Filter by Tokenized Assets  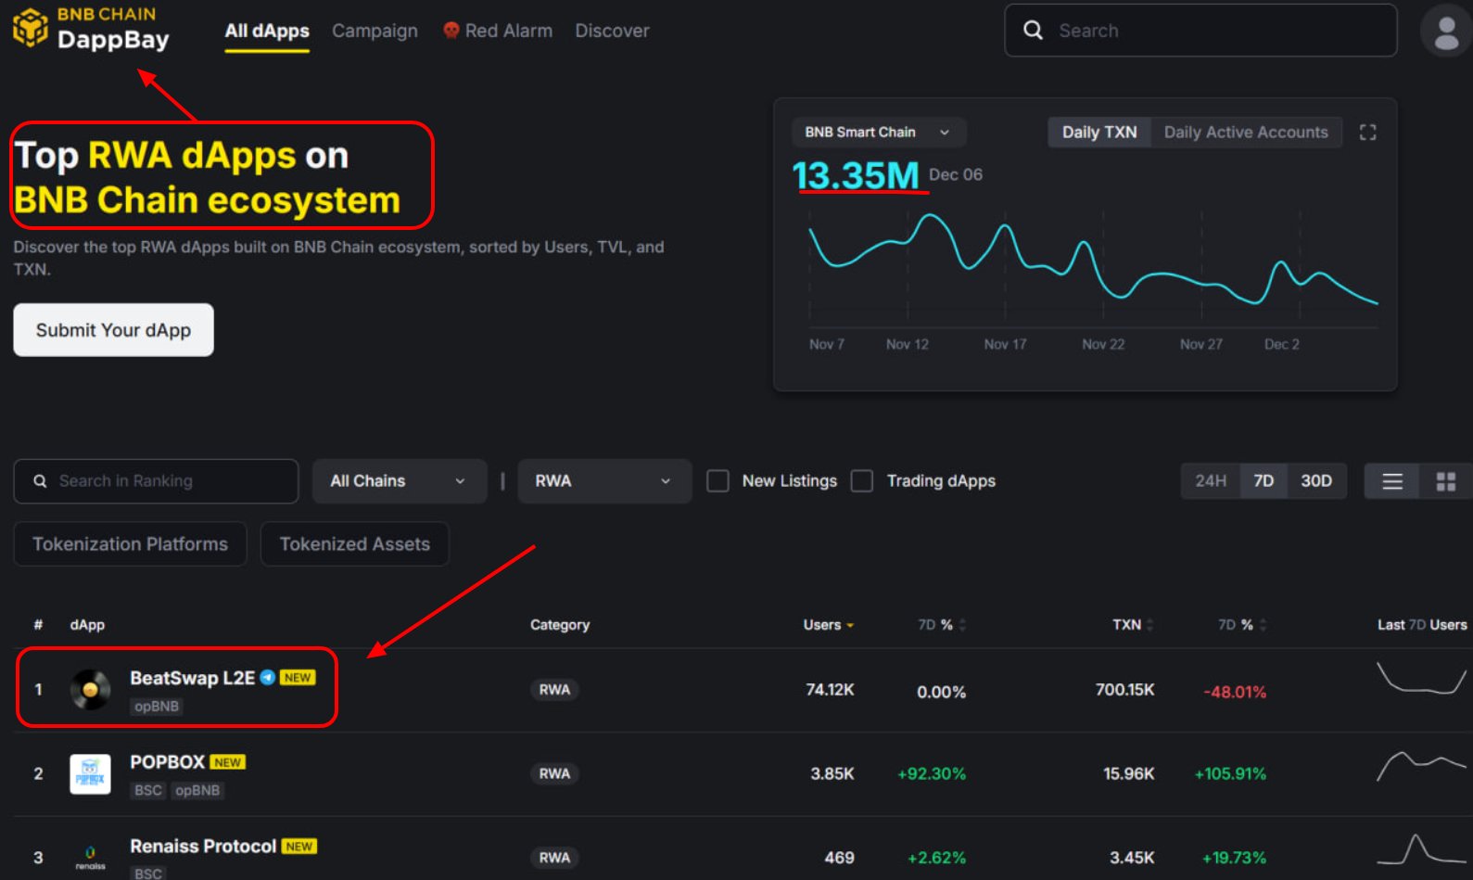click(x=354, y=544)
